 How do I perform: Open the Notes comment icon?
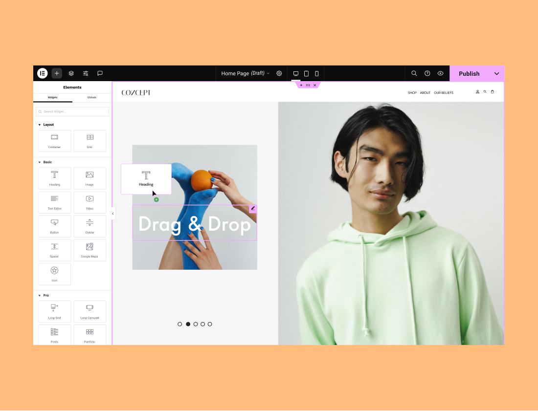[x=100, y=73]
